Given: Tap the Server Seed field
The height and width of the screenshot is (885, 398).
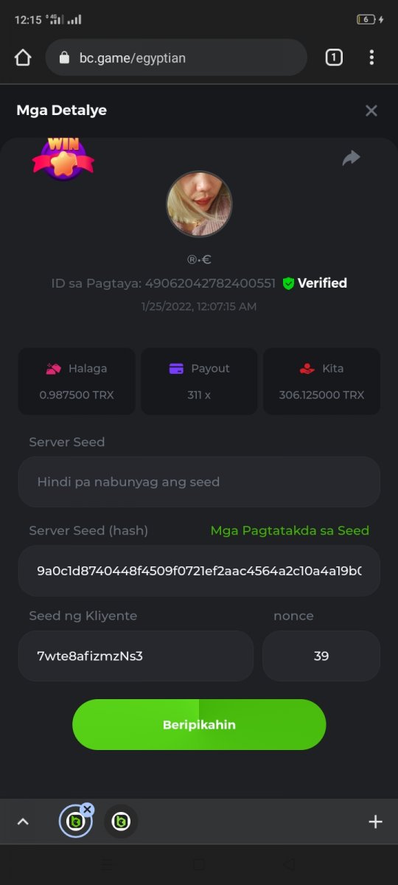Looking at the screenshot, I should click(199, 482).
